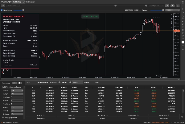Click the green profit label above the chart
Image resolution: width=185 pixels, height=124 pixels.
(x=90, y=17)
